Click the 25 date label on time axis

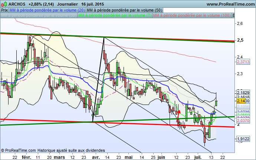tap(154, 157)
